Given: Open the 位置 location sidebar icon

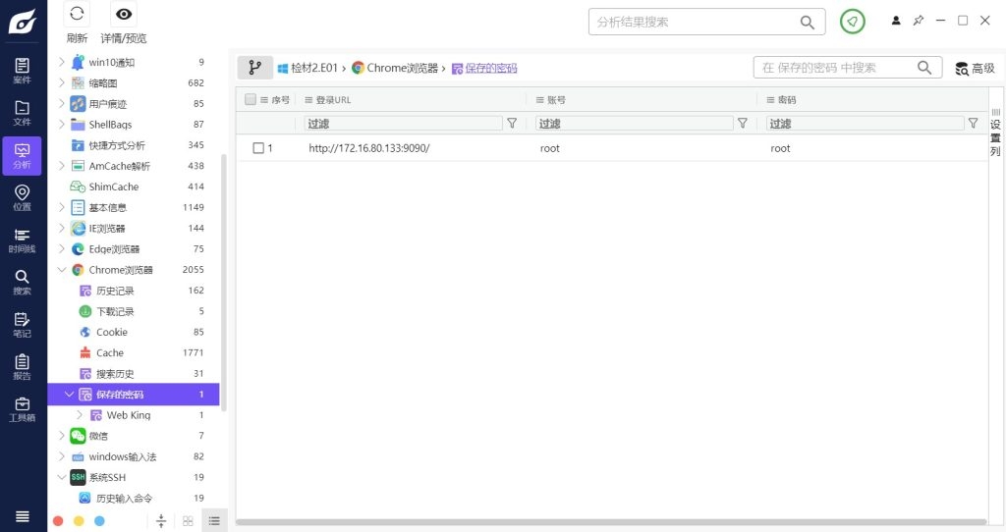Looking at the screenshot, I should (22, 197).
